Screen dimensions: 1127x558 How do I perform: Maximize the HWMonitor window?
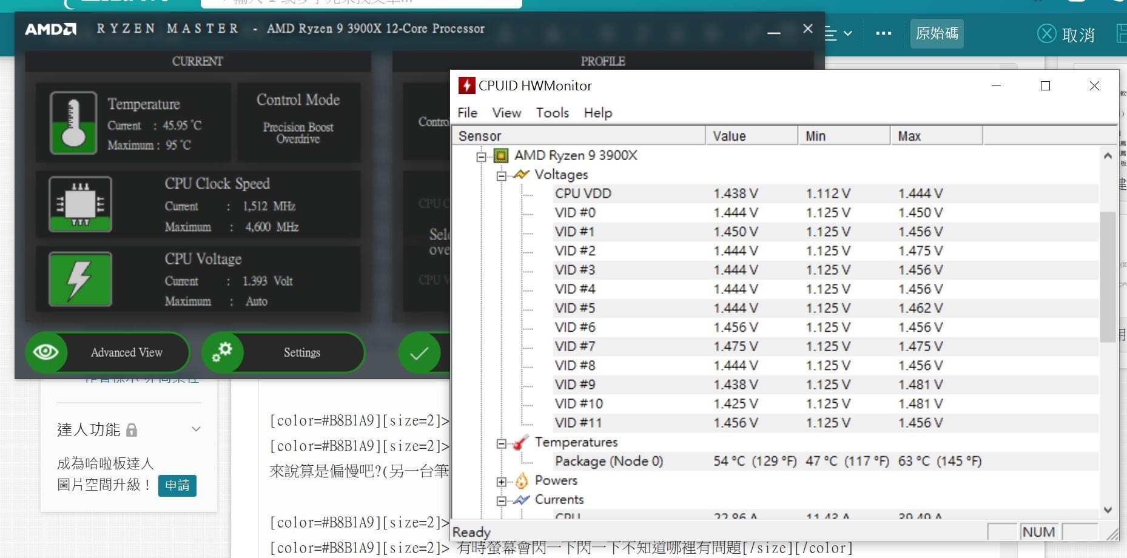[1045, 86]
